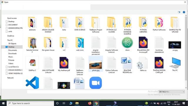Open Quick access in sidebar

[12, 18]
